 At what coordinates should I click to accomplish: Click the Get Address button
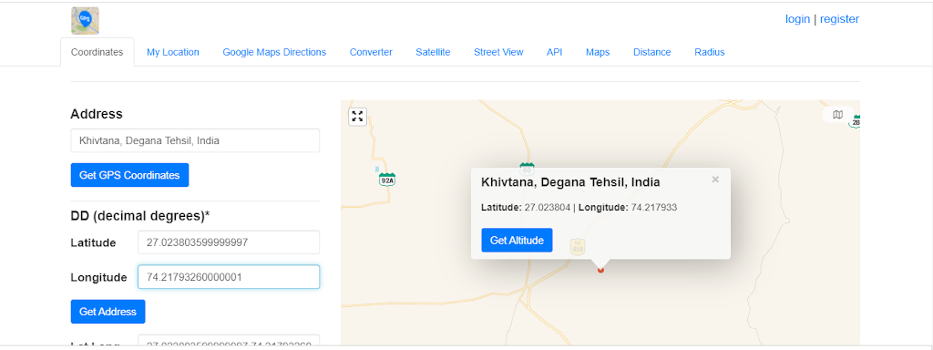108,312
